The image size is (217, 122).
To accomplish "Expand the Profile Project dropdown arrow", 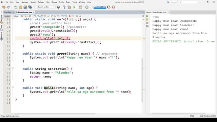I will coord(90,7).
